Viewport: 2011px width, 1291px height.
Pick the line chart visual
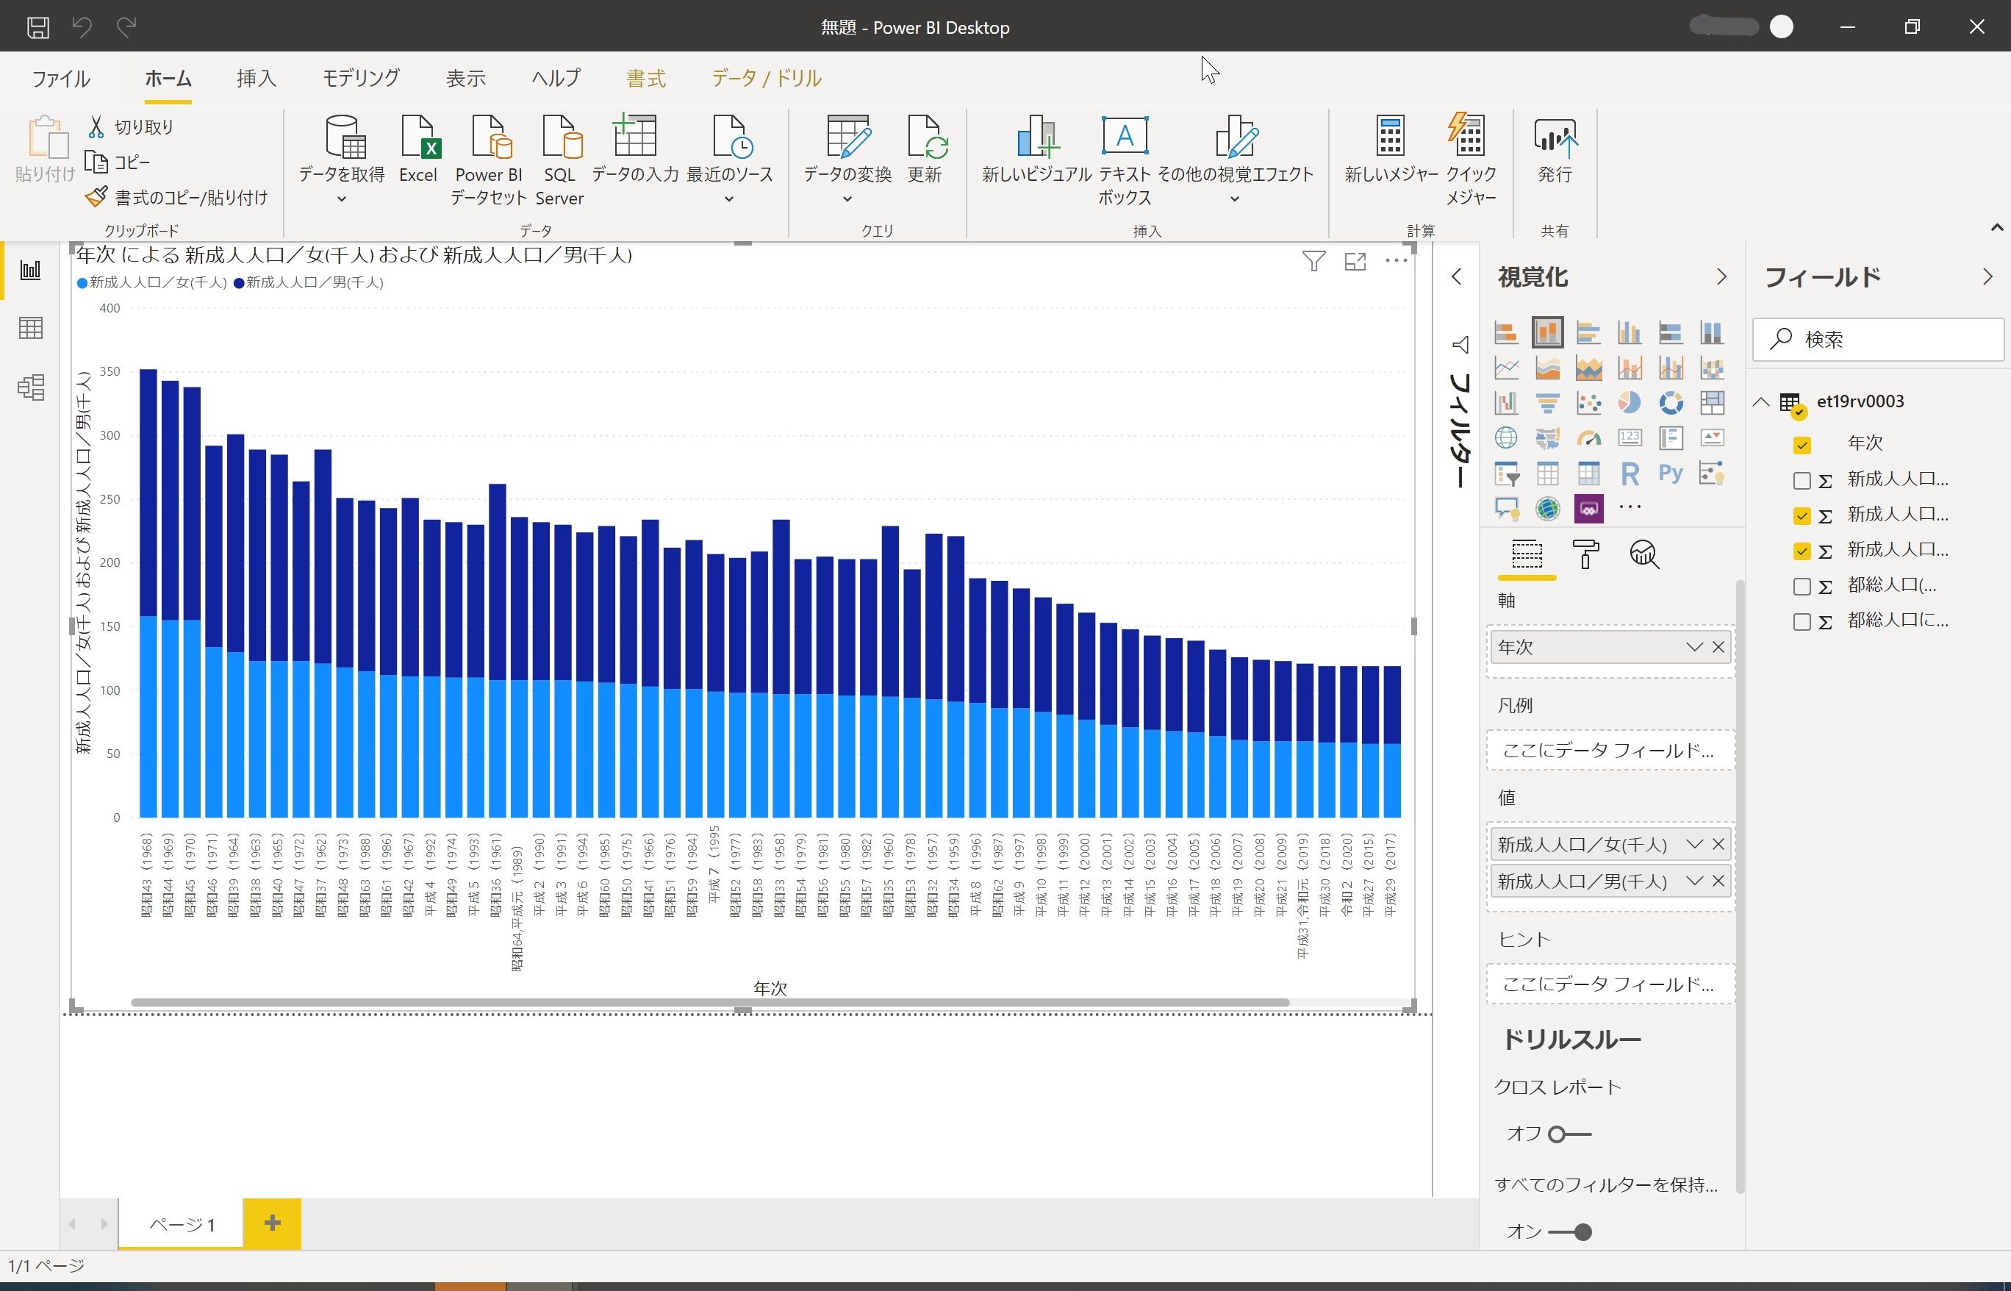click(x=1506, y=368)
